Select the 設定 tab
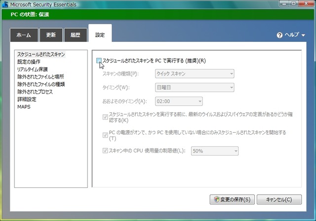 (x=100, y=34)
